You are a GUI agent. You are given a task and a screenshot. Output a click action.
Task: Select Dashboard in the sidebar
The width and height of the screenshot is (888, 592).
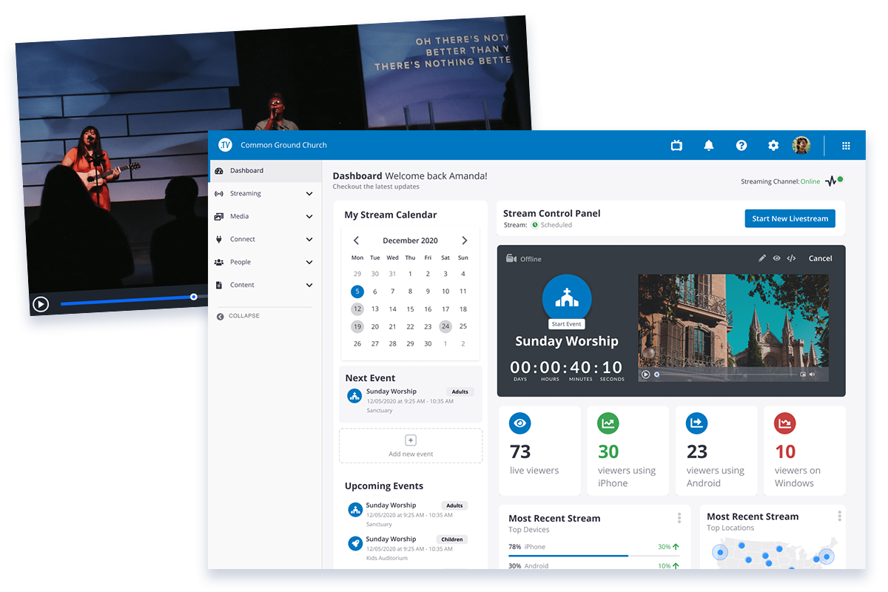pos(246,171)
